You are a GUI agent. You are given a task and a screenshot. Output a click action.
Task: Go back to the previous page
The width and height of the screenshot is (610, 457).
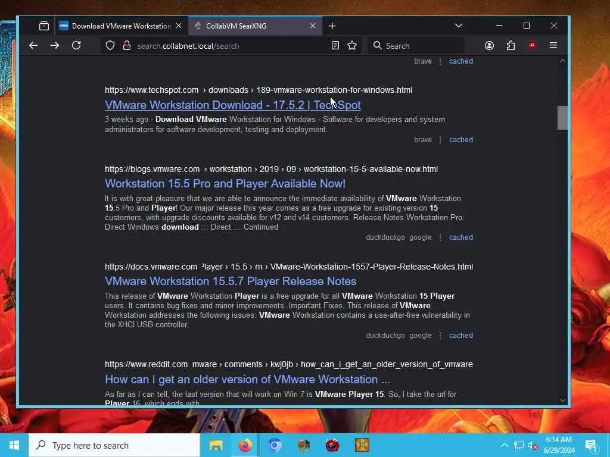click(x=33, y=45)
